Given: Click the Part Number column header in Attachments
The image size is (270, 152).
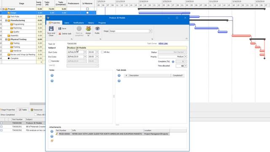Looking at the screenshot, I should click(x=63, y=130).
